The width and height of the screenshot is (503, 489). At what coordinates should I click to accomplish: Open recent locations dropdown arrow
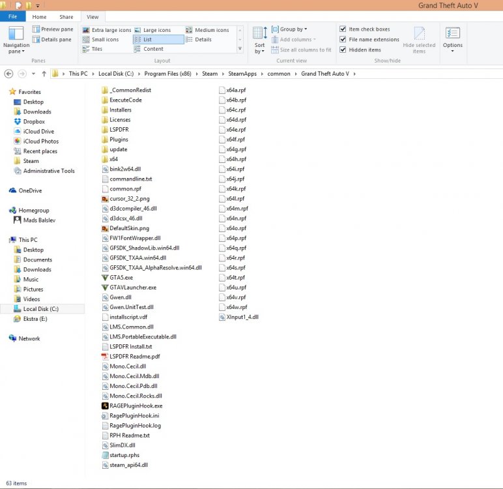point(33,74)
